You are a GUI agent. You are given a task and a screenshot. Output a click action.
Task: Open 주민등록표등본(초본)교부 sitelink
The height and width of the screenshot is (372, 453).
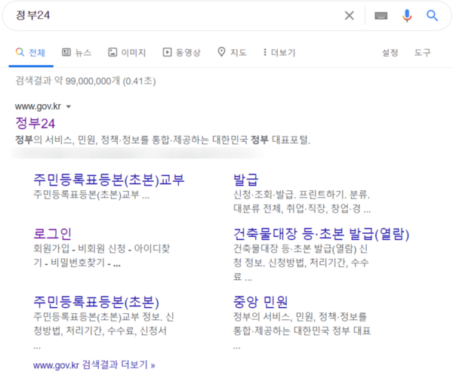tap(109, 180)
